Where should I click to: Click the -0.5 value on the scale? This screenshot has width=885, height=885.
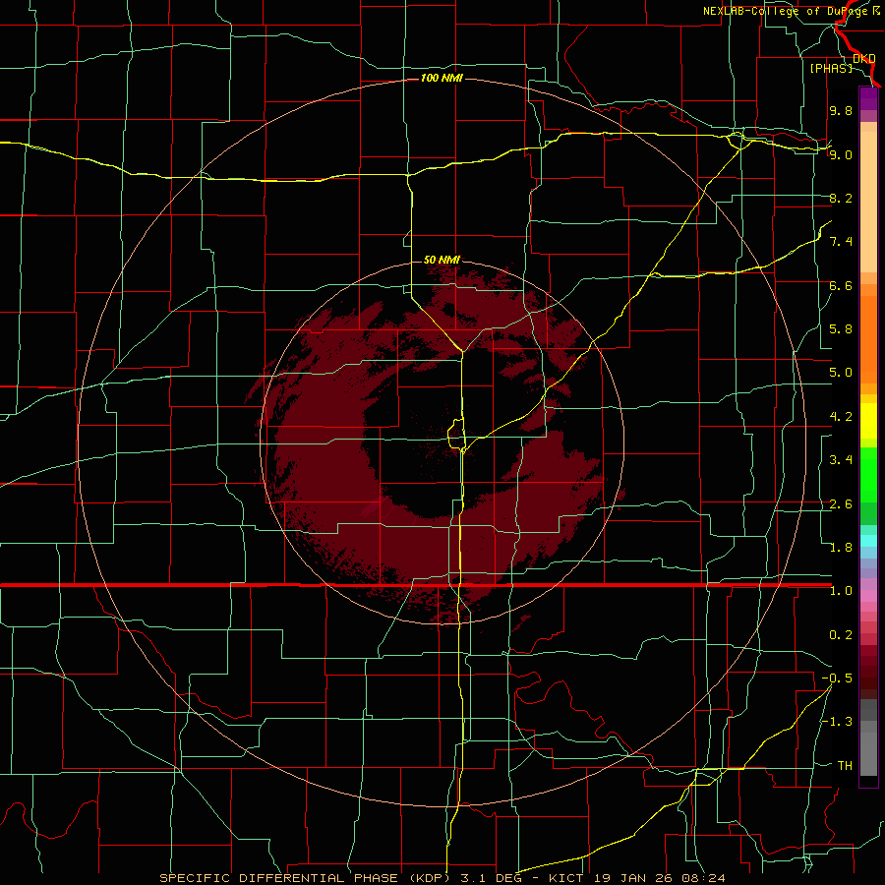tap(837, 678)
